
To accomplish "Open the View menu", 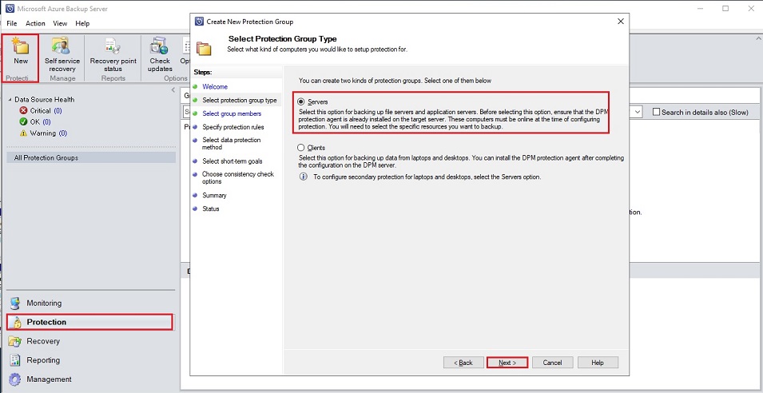I will 60,23.
